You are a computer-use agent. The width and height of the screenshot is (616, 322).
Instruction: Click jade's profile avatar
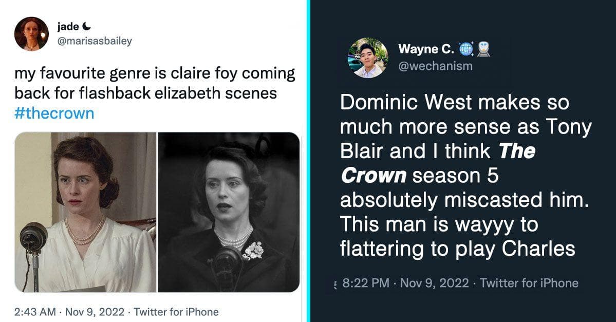pos(31,34)
